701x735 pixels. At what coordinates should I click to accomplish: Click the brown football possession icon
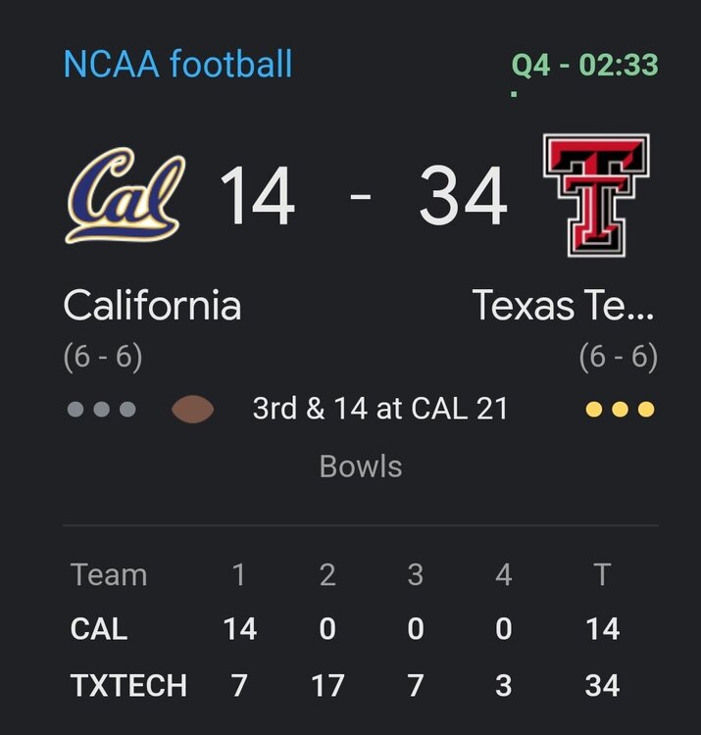tap(193, 409)
